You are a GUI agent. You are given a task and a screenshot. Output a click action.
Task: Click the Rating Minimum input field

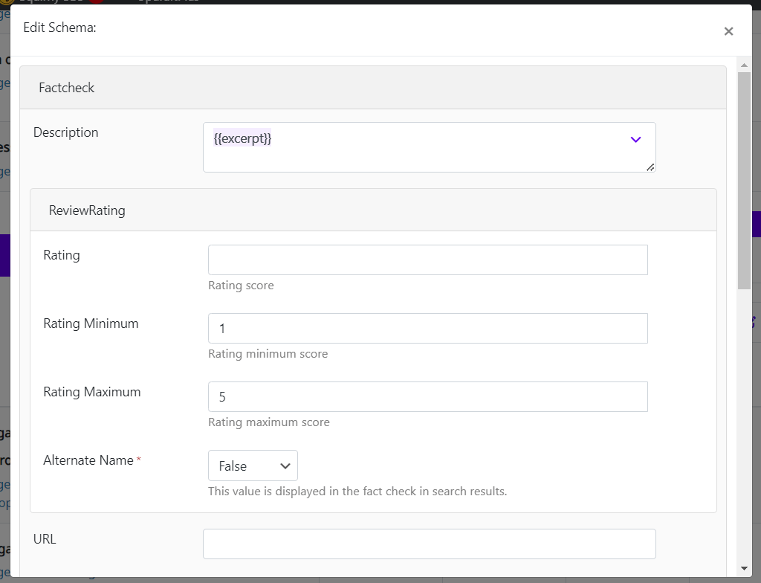click(x=427, y=329)
